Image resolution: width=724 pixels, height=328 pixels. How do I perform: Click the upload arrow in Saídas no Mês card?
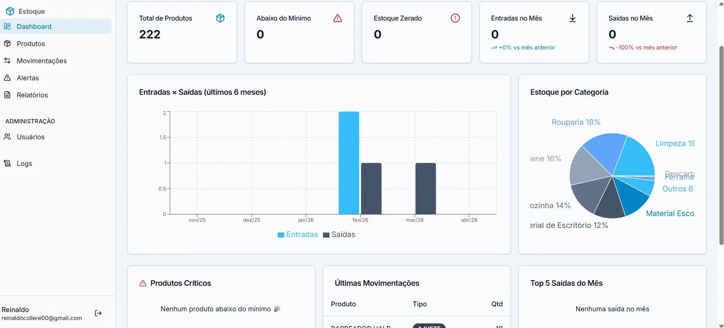(690, 18)
